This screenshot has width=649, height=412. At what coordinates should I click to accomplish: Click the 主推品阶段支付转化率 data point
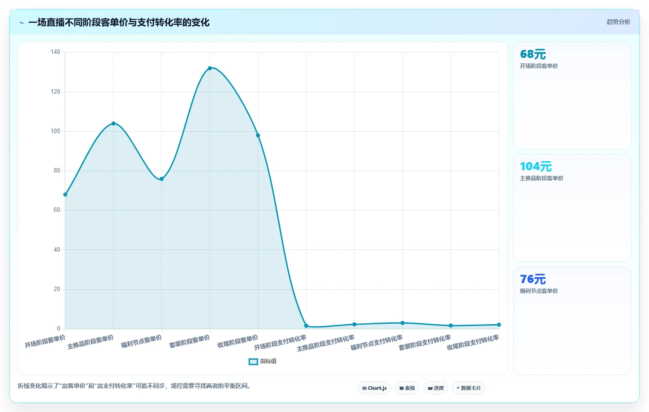point(354,324)
